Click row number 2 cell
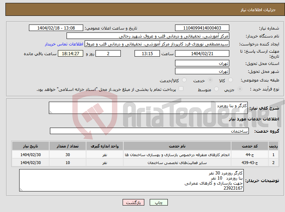The width and height of the screenshot is (285, 212). coord(273,163)
